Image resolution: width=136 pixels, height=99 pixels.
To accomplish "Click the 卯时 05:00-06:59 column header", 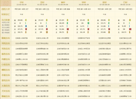I will pos(84,4).
